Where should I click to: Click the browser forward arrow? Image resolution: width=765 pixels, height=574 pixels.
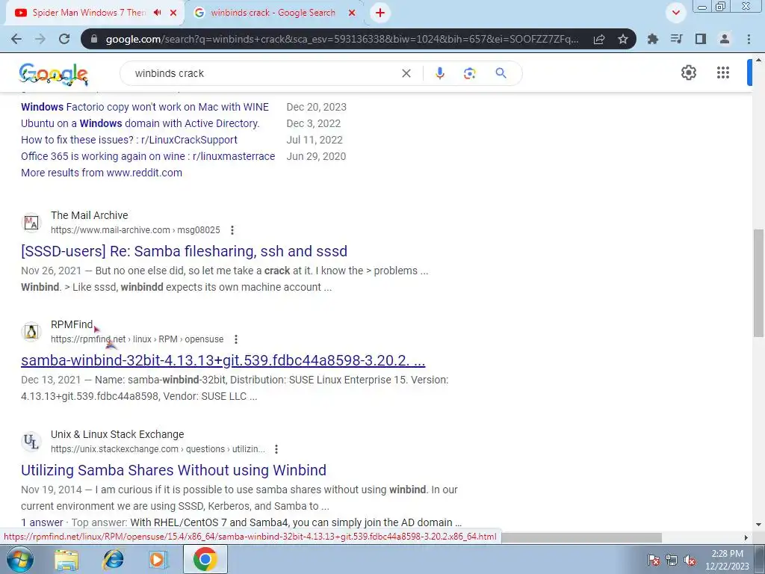coord(40,39)
